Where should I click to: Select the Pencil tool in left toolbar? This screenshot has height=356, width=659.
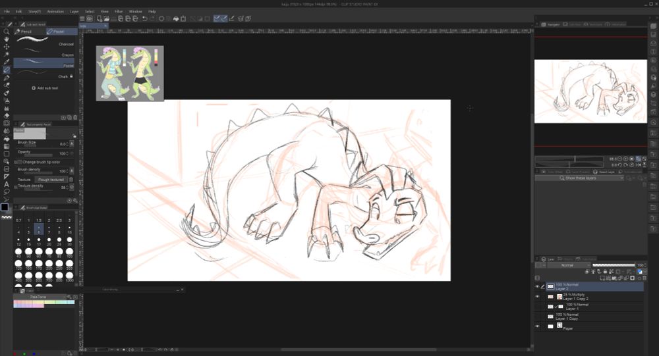[7, 70]
